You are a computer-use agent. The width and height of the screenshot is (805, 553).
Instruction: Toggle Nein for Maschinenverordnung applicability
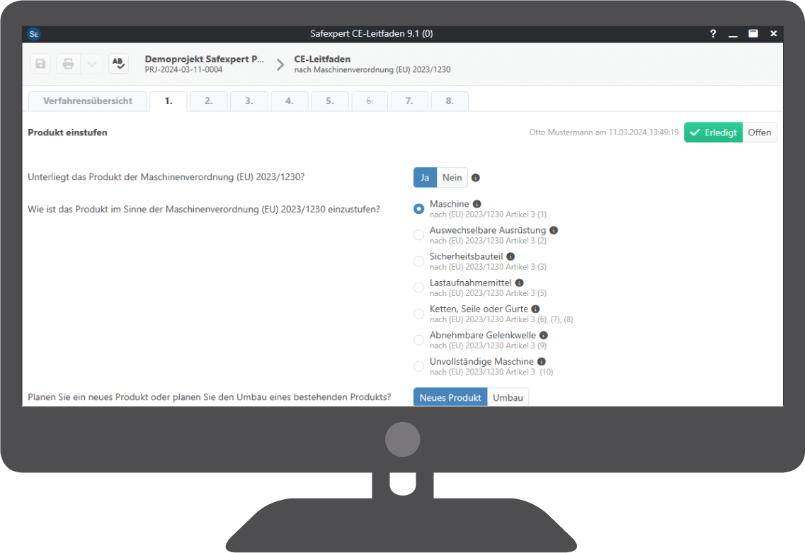[x=452, y=178]
